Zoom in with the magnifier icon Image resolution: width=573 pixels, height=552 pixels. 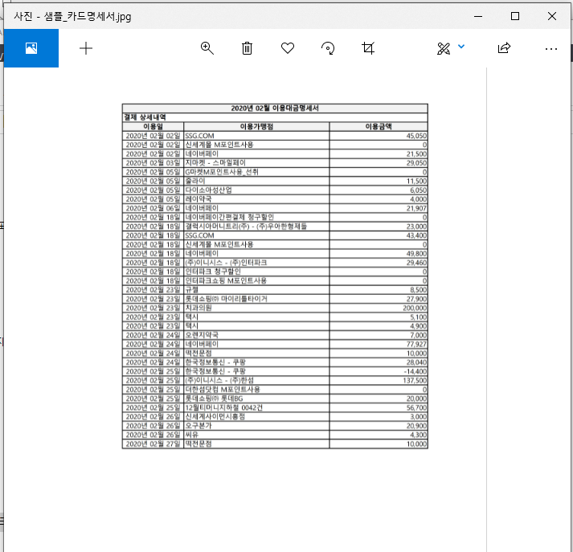207,48
